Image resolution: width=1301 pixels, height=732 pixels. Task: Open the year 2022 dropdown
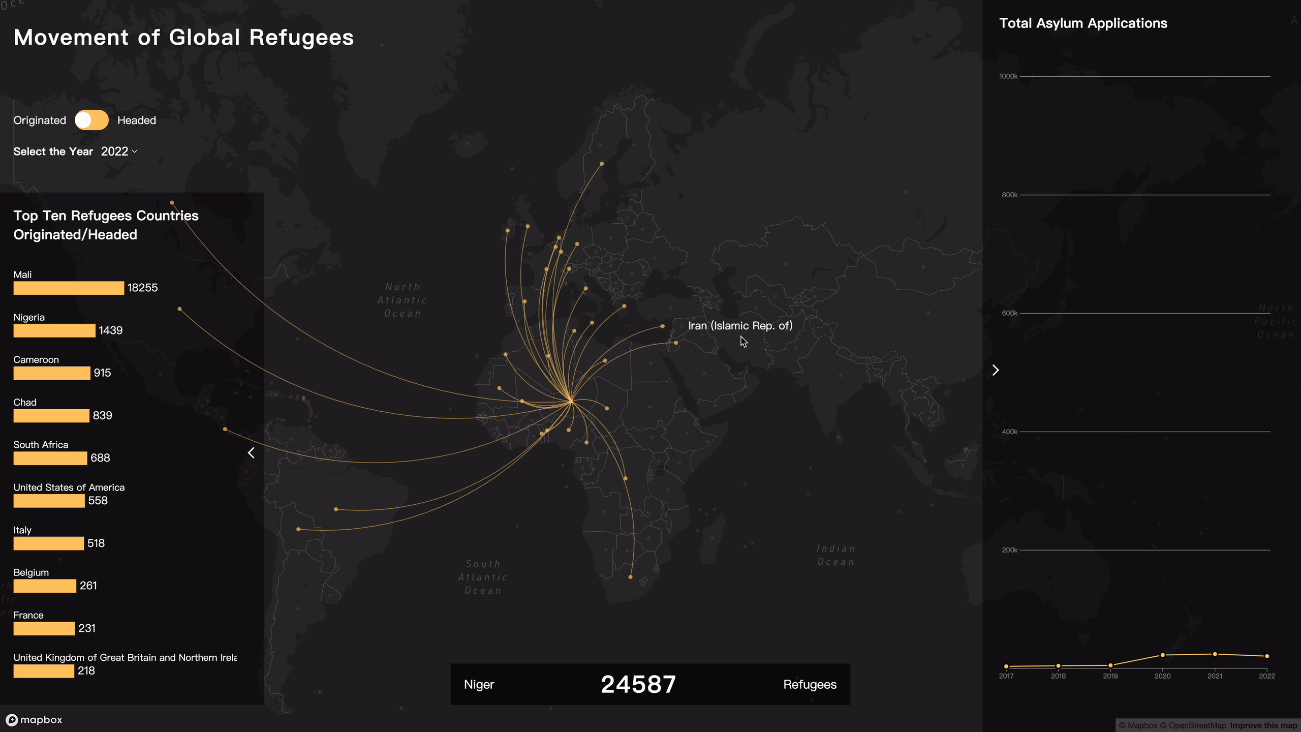pos(119,151)
